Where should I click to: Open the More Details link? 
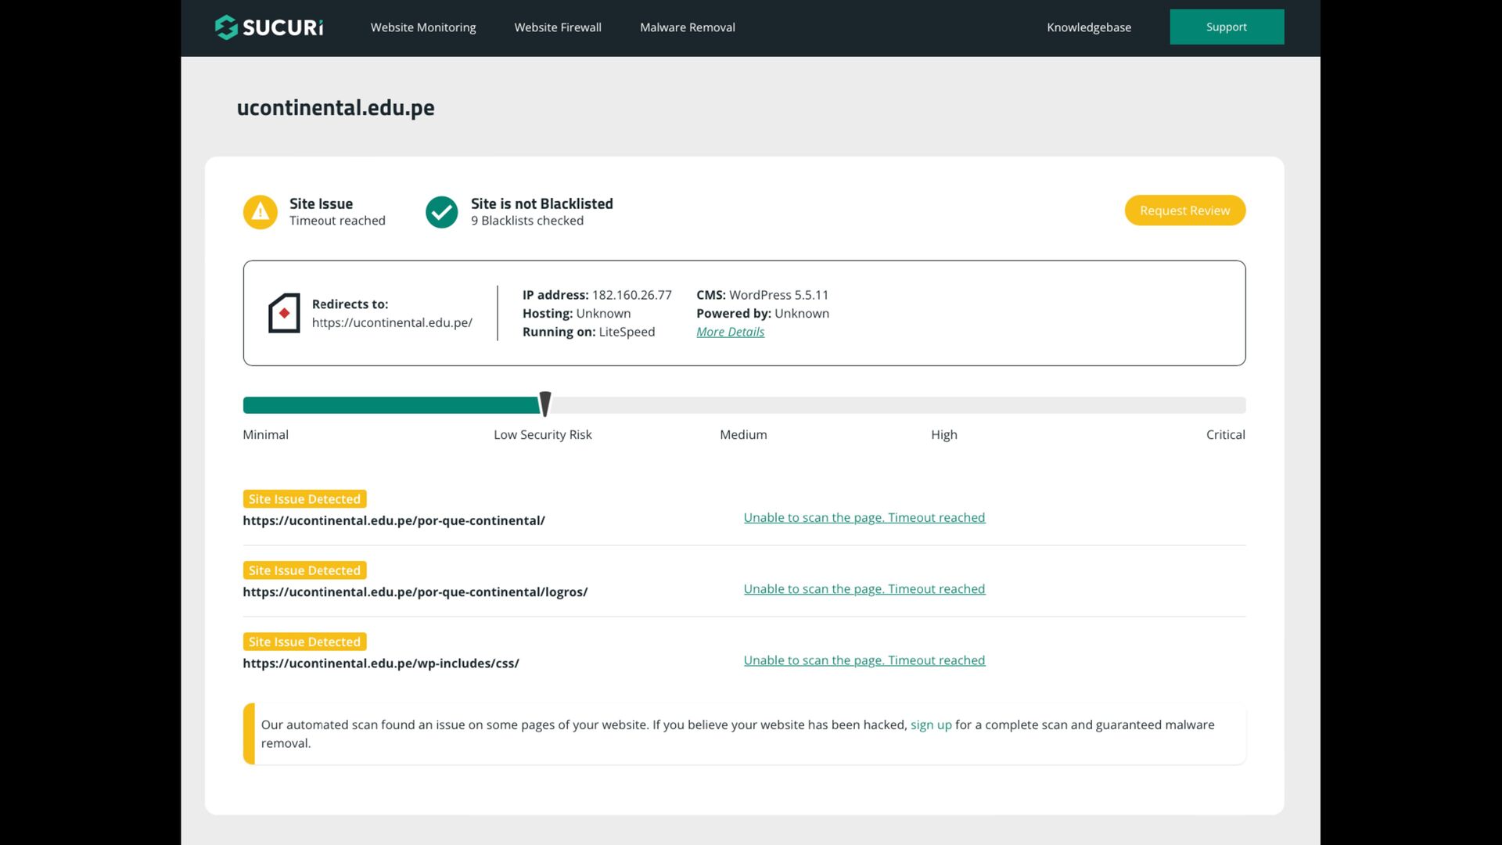pyautogui.click(x=730, y=332)
